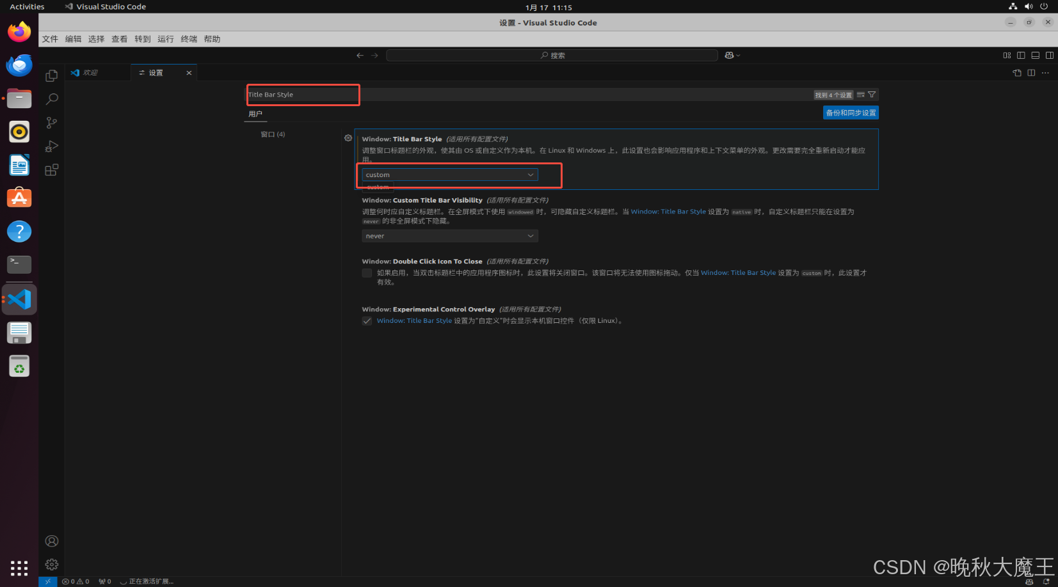Open the Accounts menu icon
This screenshot has height=587, width=1058.
(x=52, y=541)
